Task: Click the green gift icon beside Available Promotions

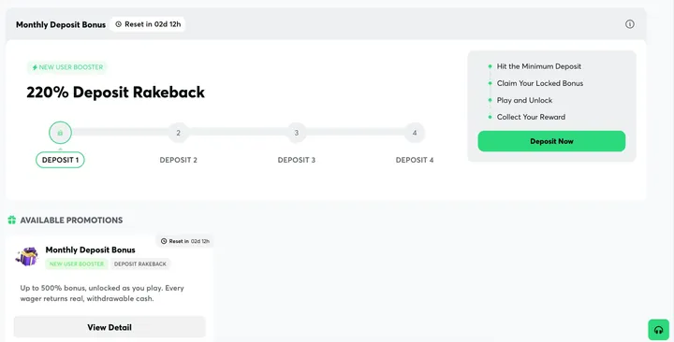Action: click(x=12, y=221)
